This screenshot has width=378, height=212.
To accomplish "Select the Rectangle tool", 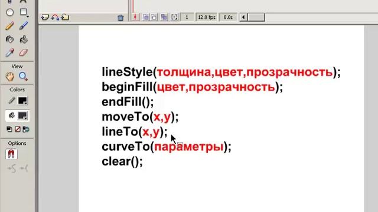I will [x=24, y=12].
